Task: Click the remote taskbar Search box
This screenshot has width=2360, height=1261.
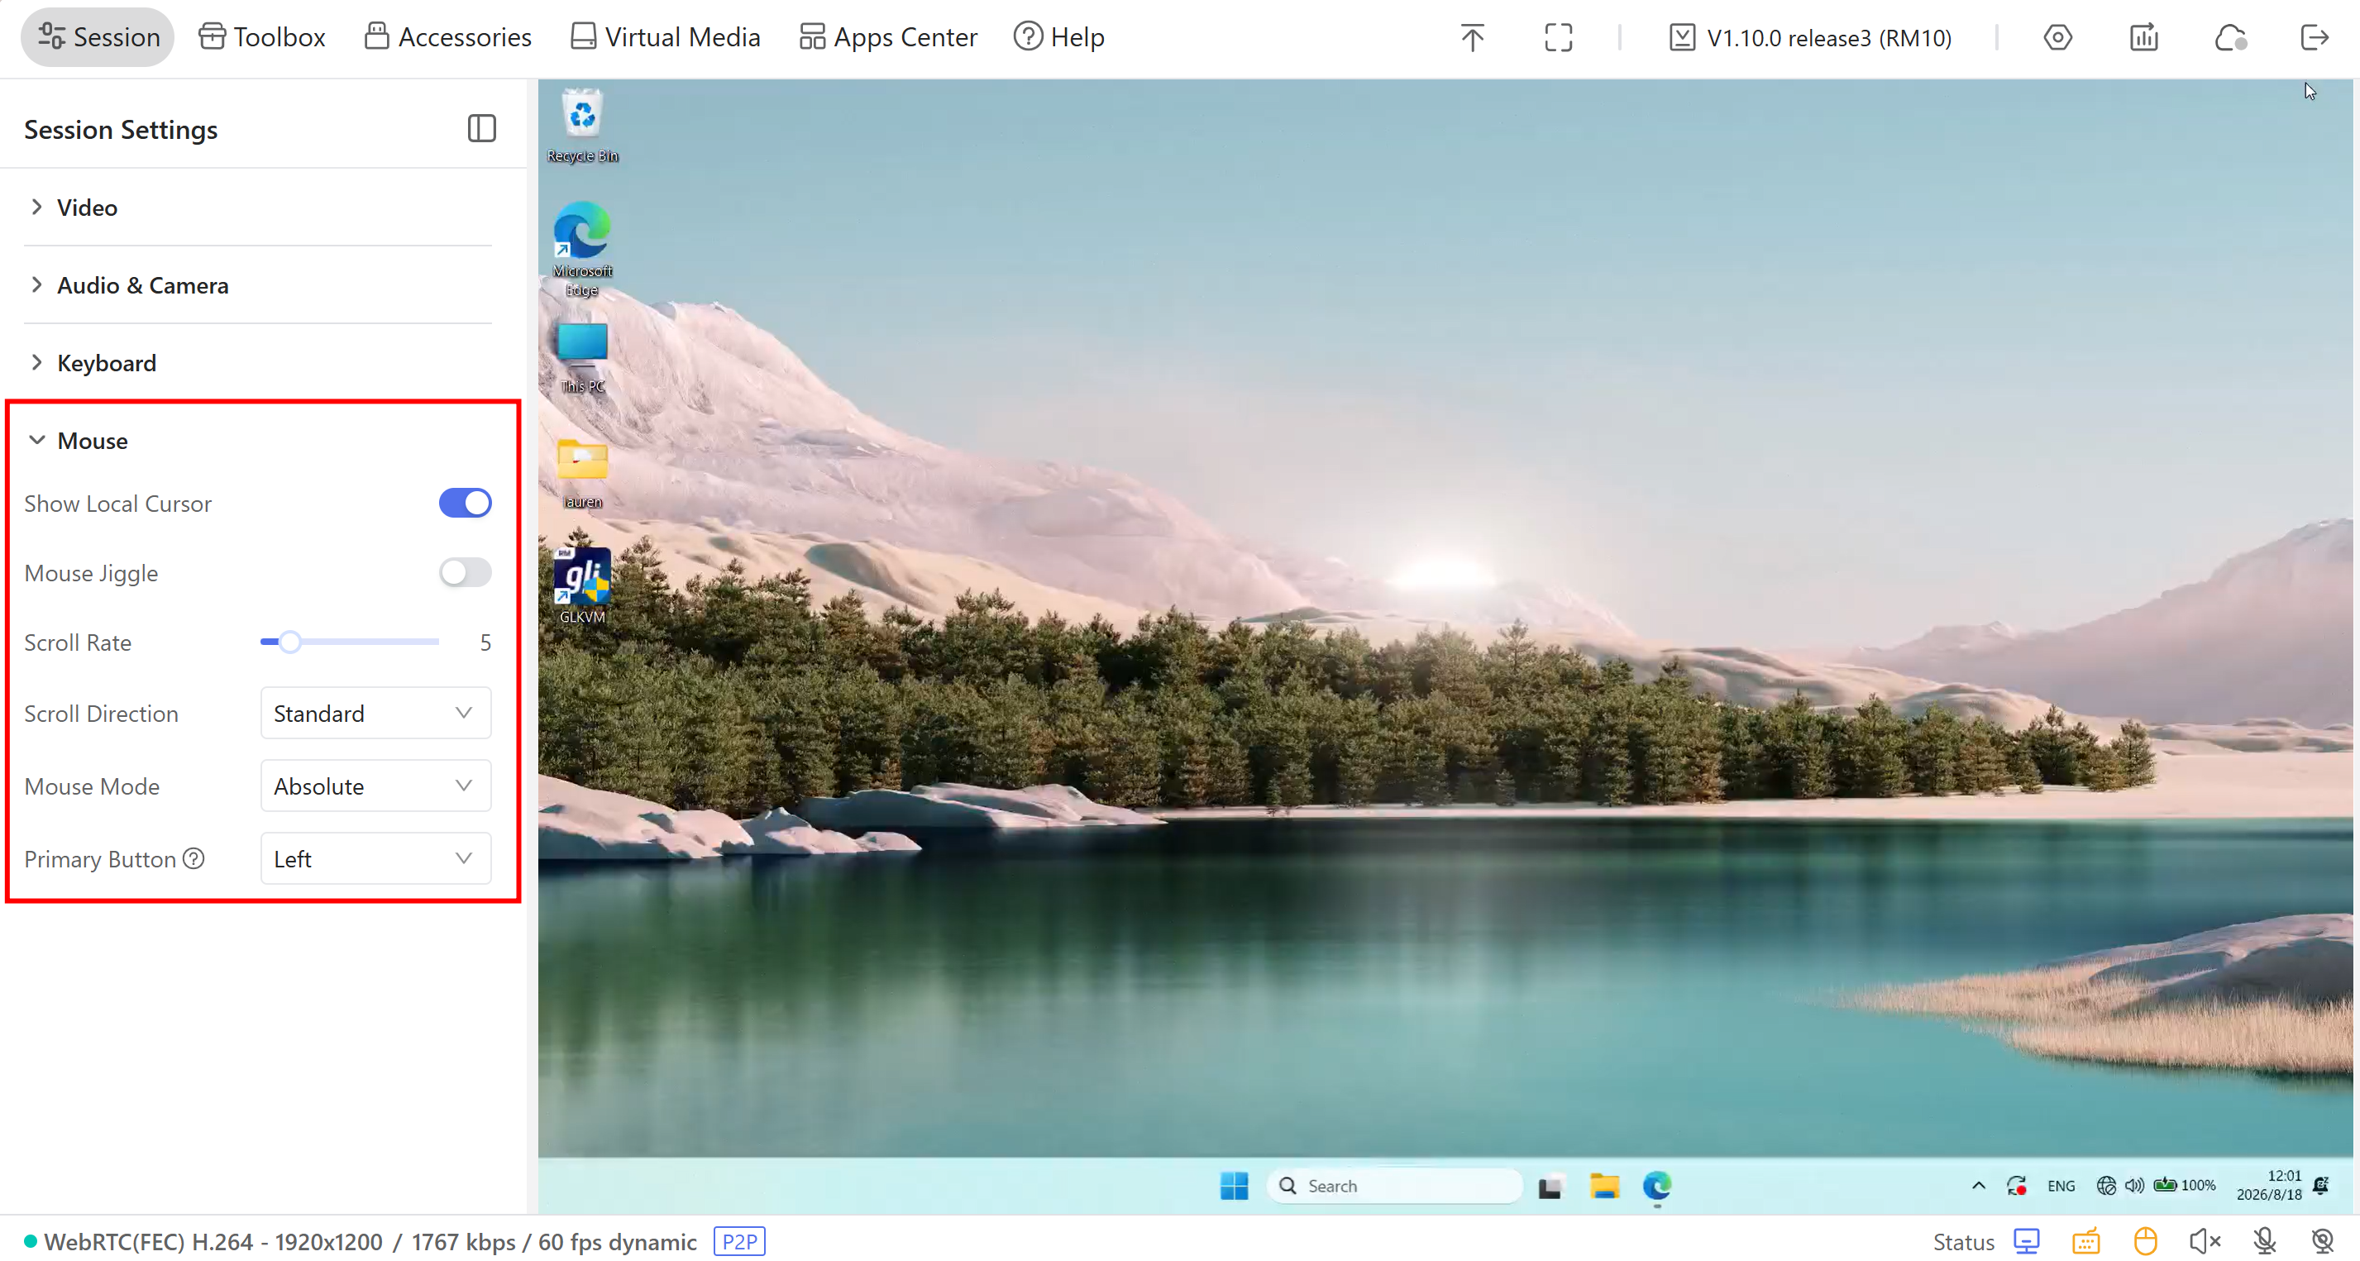Action: (x=1393, y=1186)
